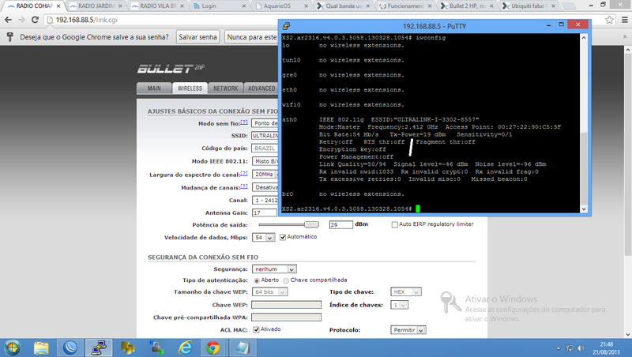Viewport: 632px width, 357px height.
Task: Open the WIRELESS tab
Action: pyautogui.click(x=190, y=88)
